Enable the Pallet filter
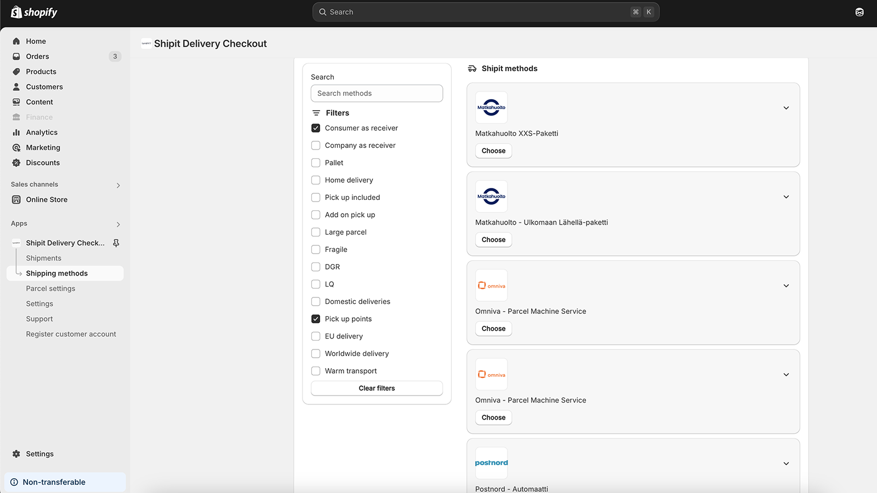877x493 pixels. 316,163
